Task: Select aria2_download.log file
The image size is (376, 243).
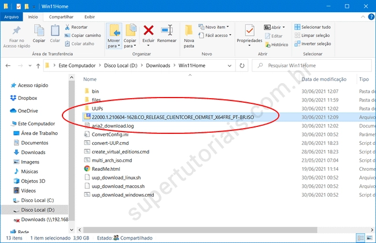Action: tap(113, 126)
